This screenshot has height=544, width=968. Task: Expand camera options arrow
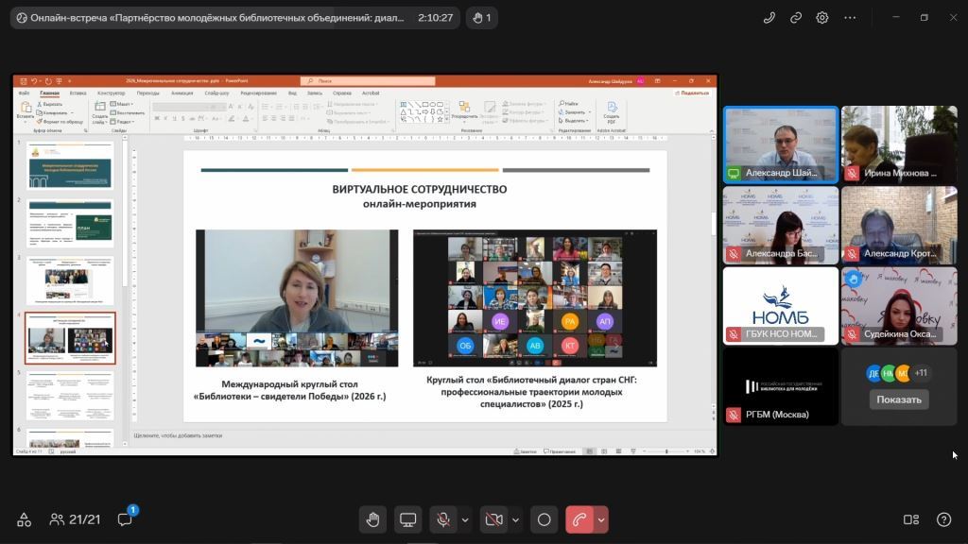click(515, 520)
